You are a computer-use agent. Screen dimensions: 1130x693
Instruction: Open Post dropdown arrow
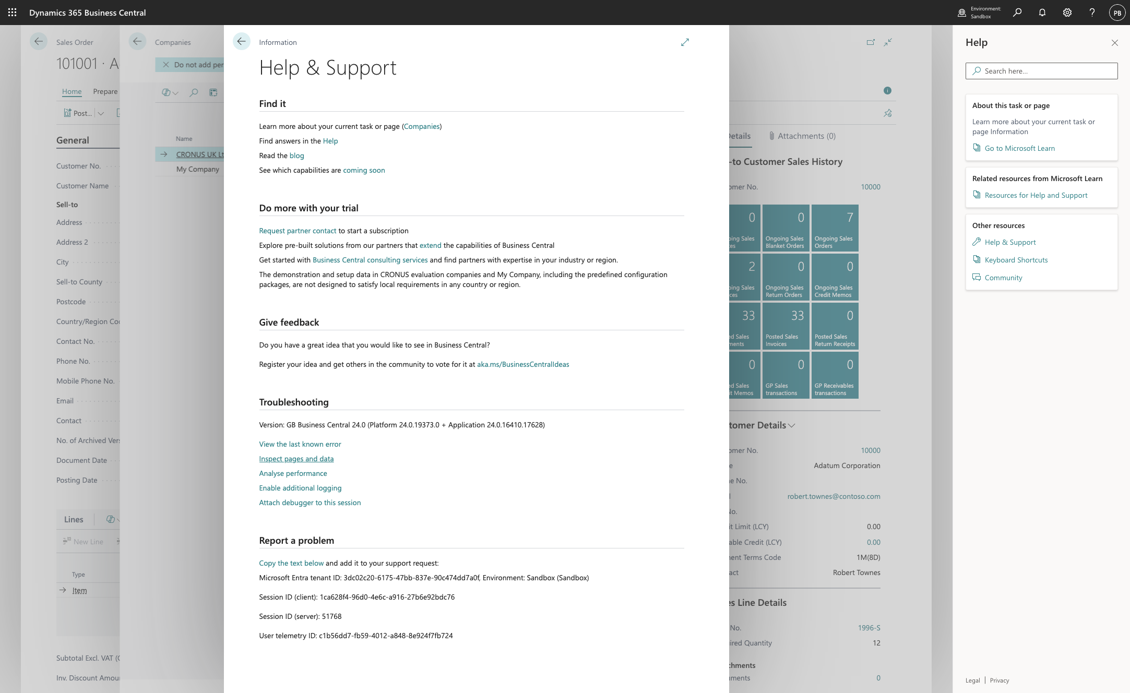point(101,113)
